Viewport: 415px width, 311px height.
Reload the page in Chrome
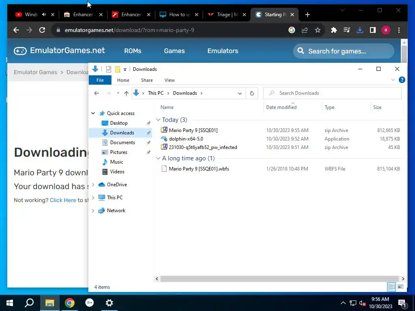coord(42,30)
